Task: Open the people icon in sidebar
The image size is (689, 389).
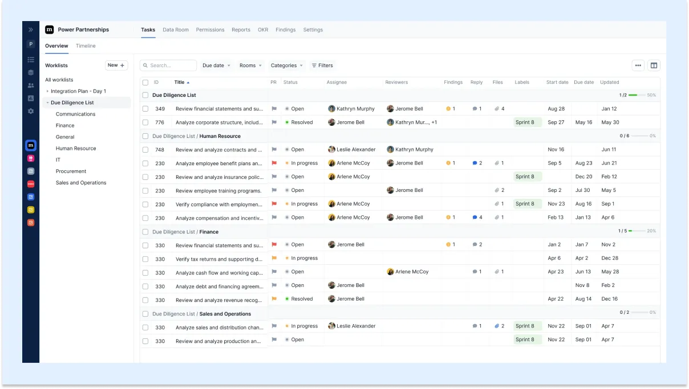Action: 31,85
